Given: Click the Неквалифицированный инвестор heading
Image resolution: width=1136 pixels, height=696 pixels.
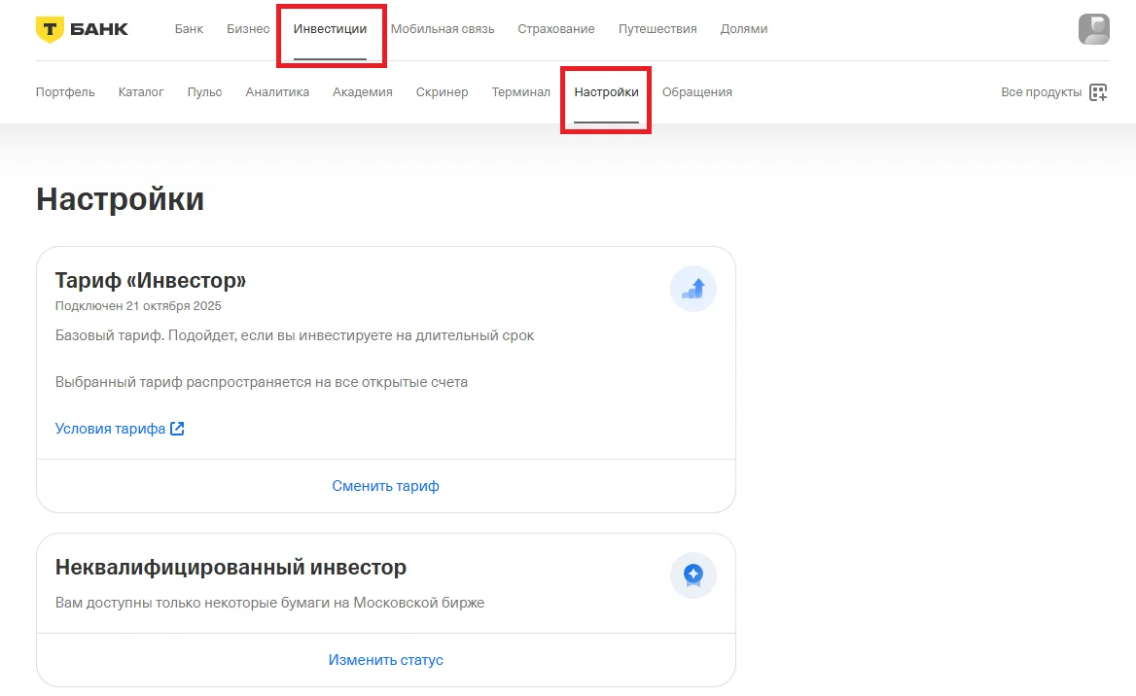Looking at the screenshot, I should pos(231,567).
